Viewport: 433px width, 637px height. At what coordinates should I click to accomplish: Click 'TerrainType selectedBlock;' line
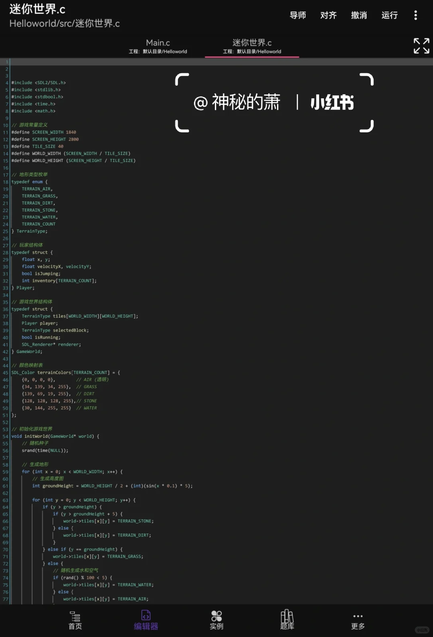click(55, 331)
